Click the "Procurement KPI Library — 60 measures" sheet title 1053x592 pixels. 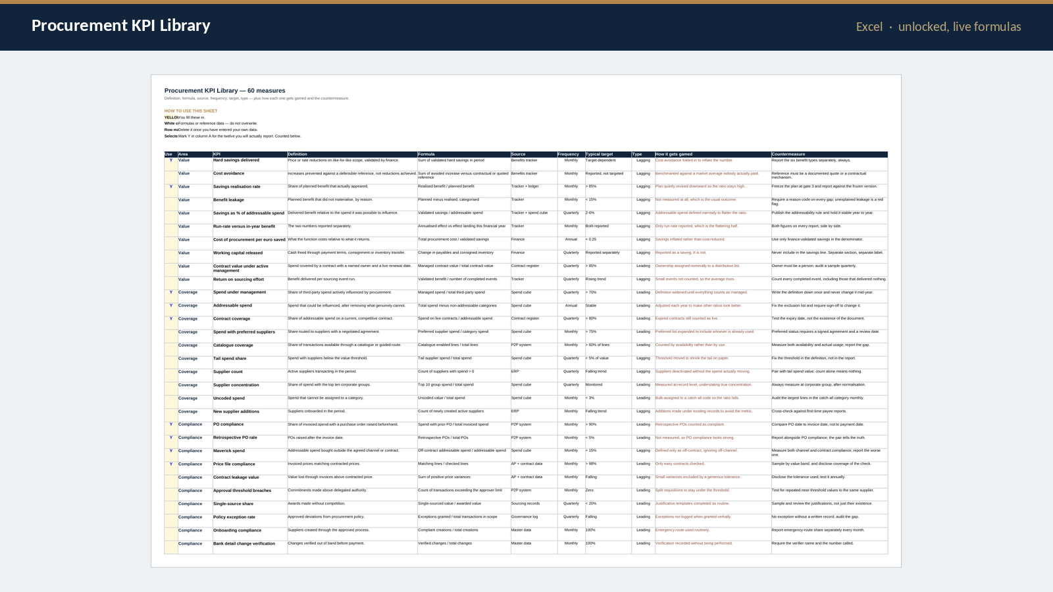click(x=225, y=91)
